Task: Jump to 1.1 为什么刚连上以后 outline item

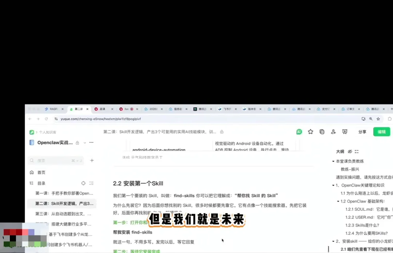Action: tap(367, 193)
